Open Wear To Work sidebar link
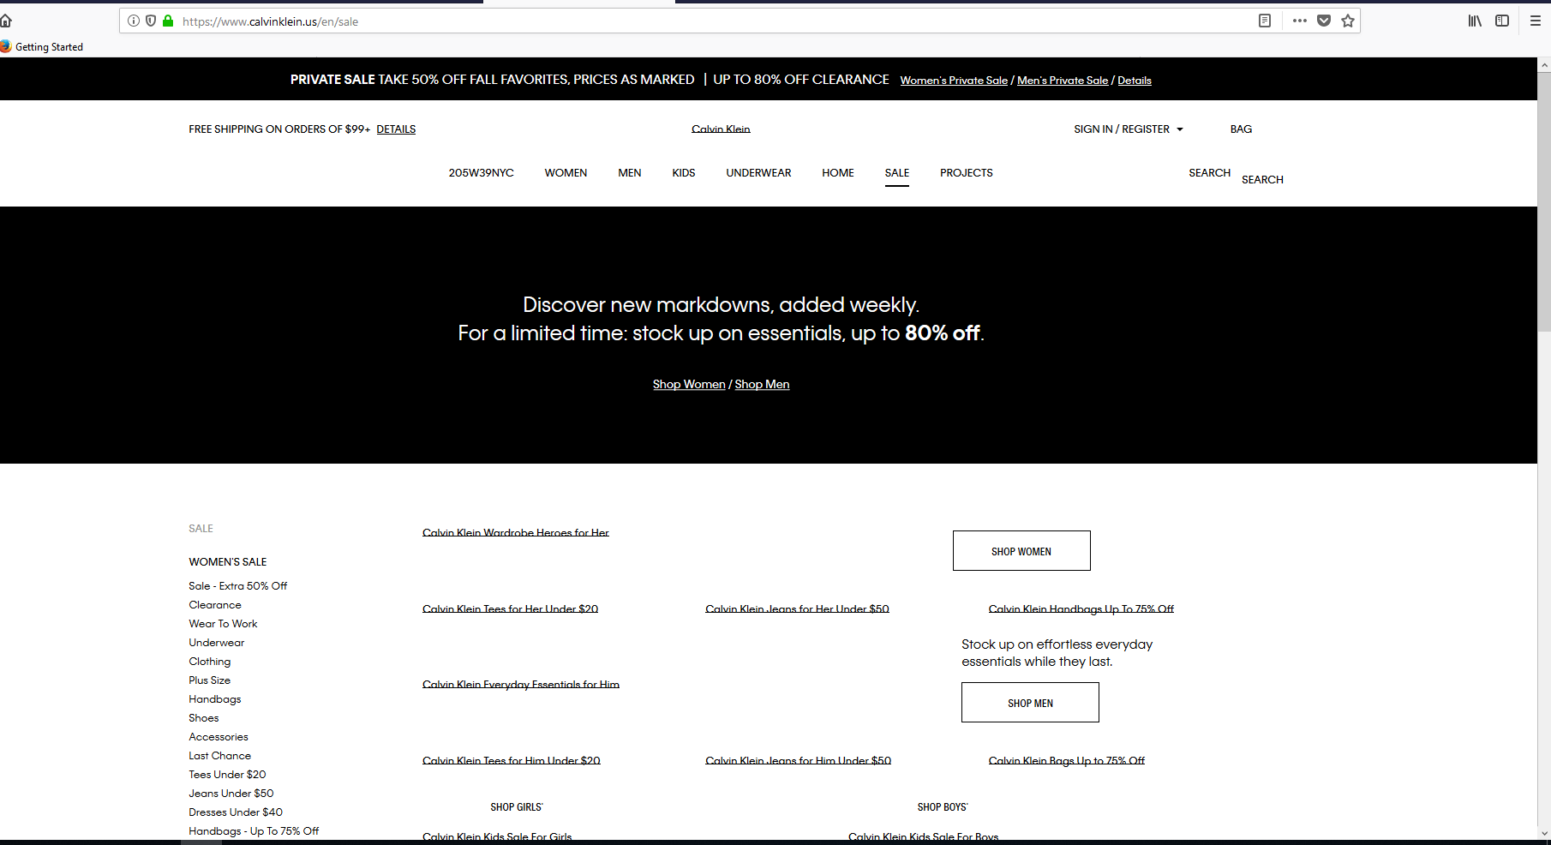 coord(223,624)
